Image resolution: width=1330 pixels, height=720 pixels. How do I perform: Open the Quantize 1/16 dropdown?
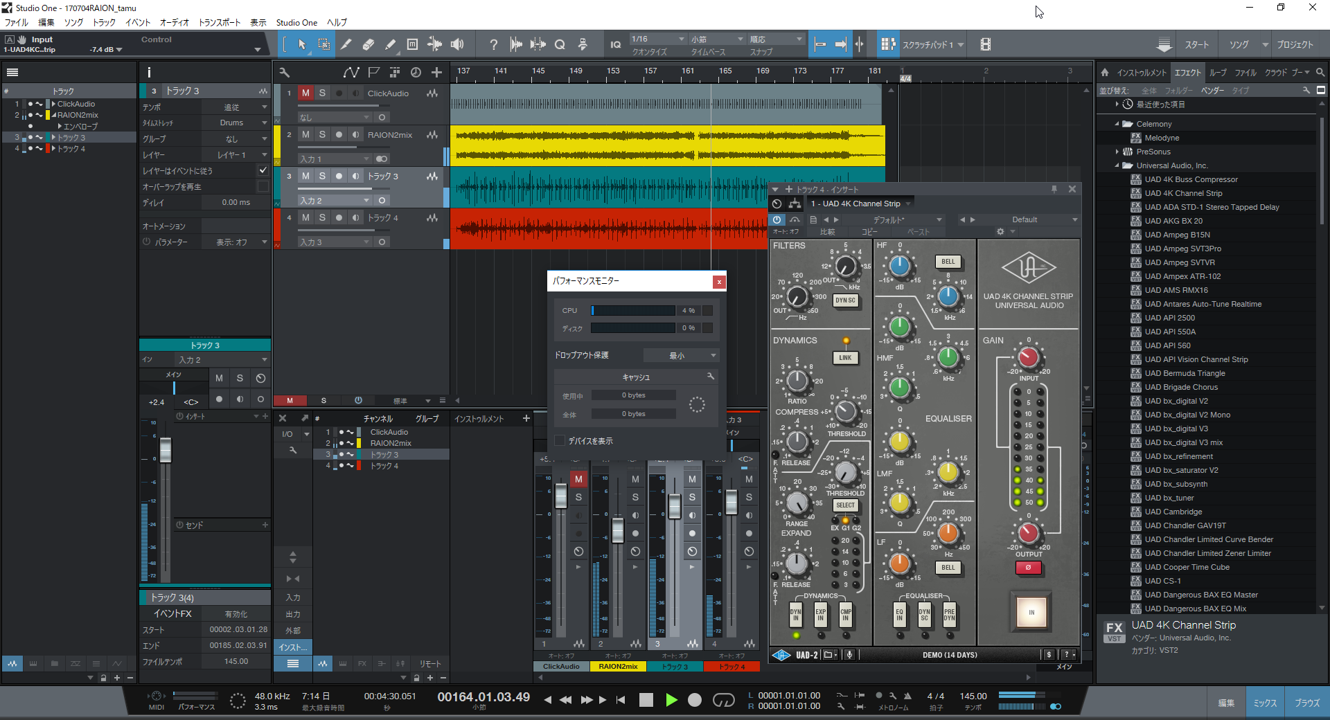(x=658, y=39)
